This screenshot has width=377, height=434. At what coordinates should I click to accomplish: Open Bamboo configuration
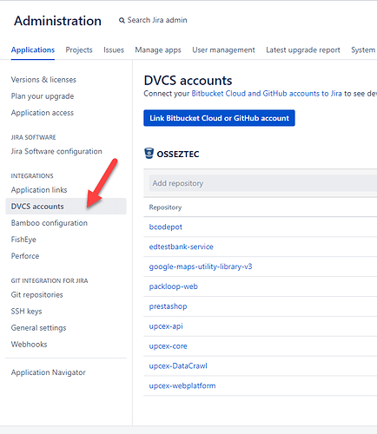50,223
